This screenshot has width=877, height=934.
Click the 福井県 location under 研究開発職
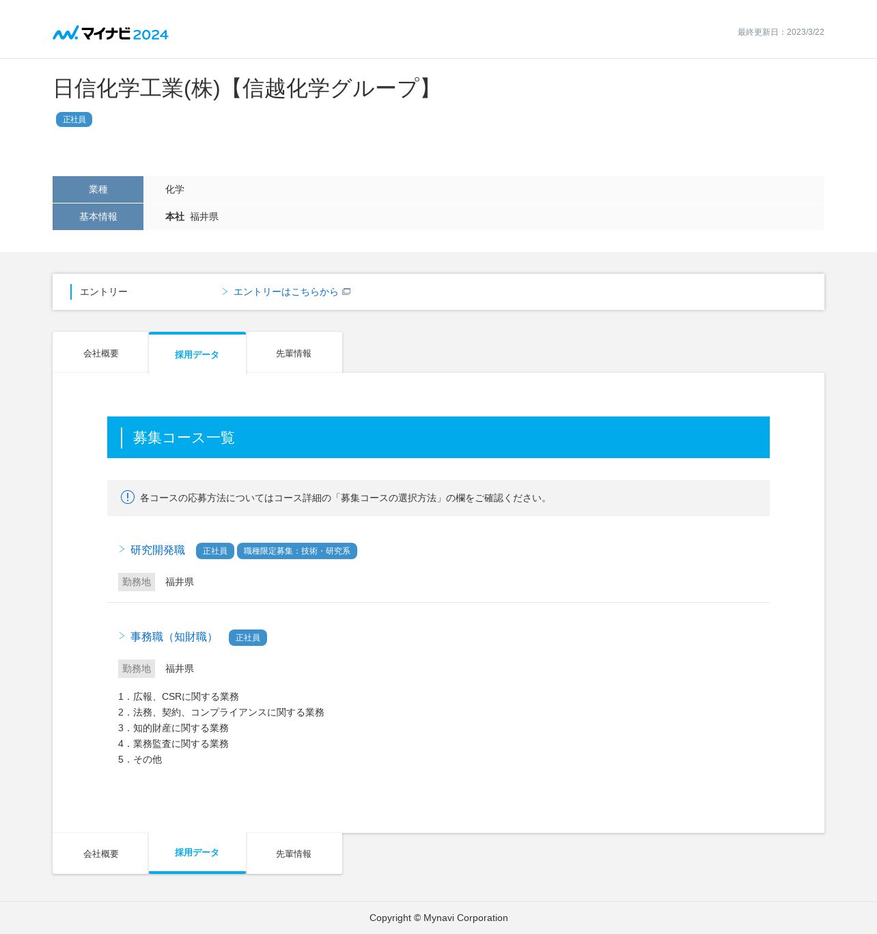coord(180,582)
